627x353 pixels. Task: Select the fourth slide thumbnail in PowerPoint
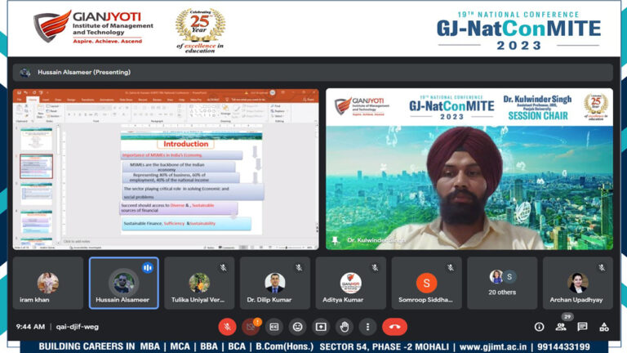(37, 221)
